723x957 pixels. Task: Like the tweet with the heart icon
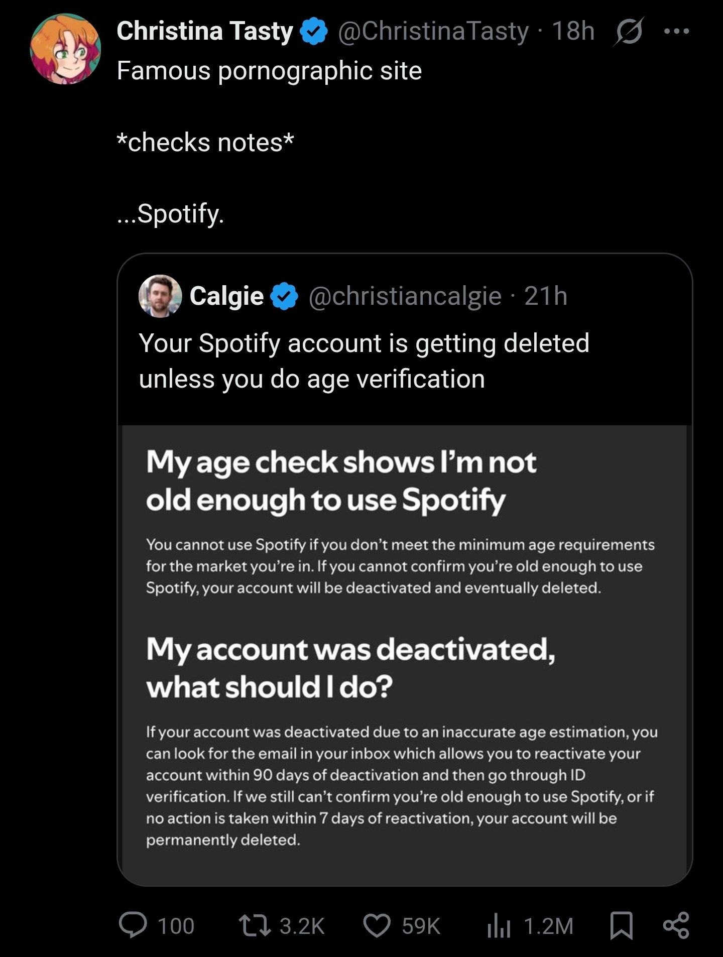click(377, 926)
